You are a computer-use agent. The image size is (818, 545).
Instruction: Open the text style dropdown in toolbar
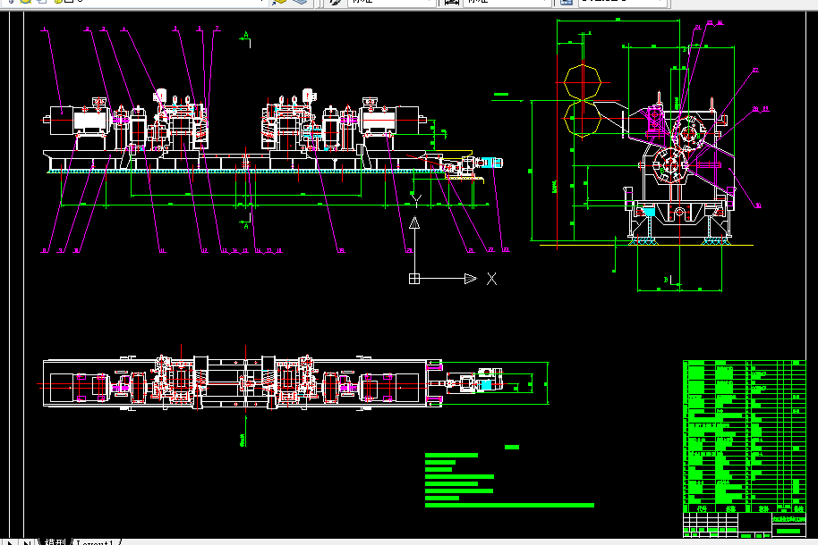click(392, 2)
